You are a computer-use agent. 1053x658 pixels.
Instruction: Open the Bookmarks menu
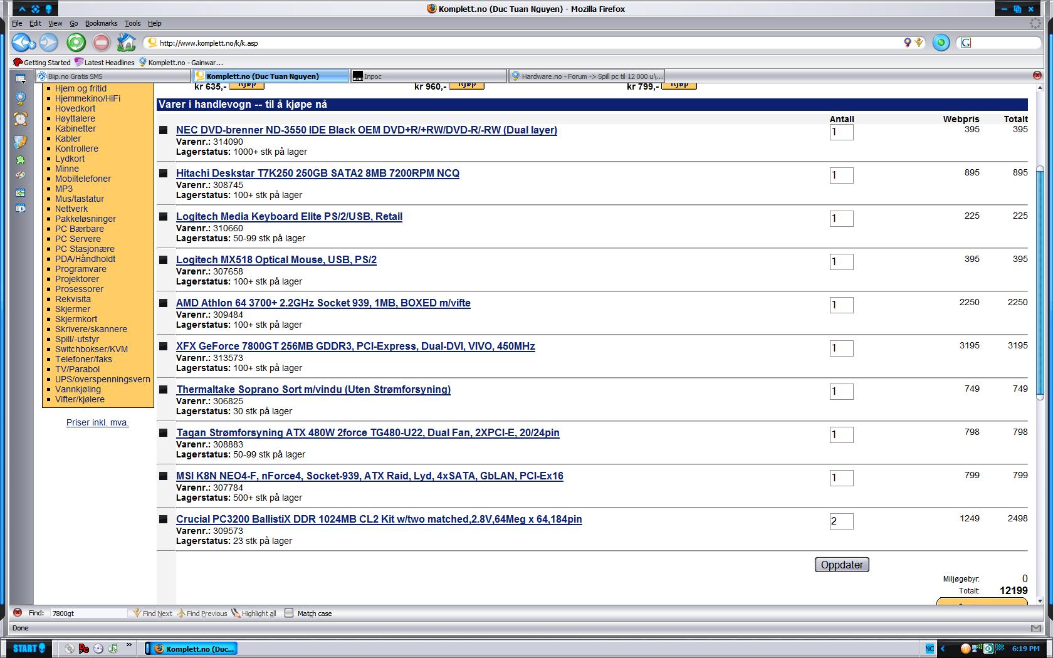tap(101, 23)
